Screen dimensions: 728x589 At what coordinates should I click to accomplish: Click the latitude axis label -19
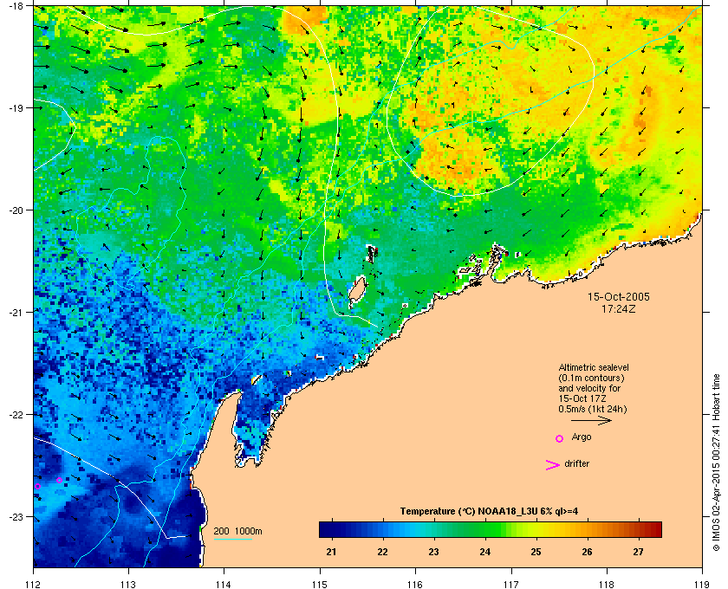(15, 107)
